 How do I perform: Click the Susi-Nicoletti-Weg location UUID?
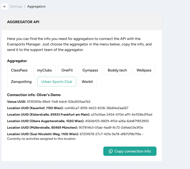(110, 134)
